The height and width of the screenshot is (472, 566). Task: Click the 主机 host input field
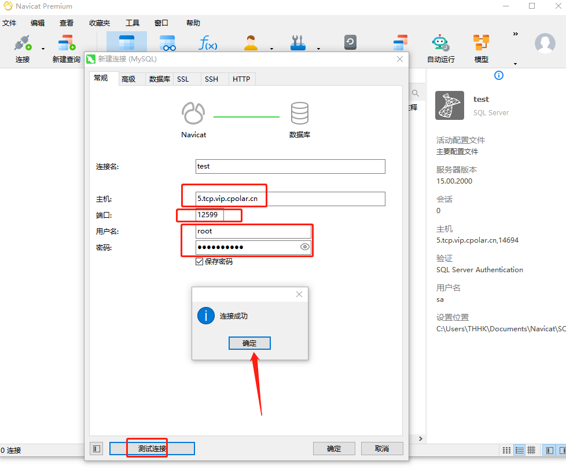click(x=290, y=199)
